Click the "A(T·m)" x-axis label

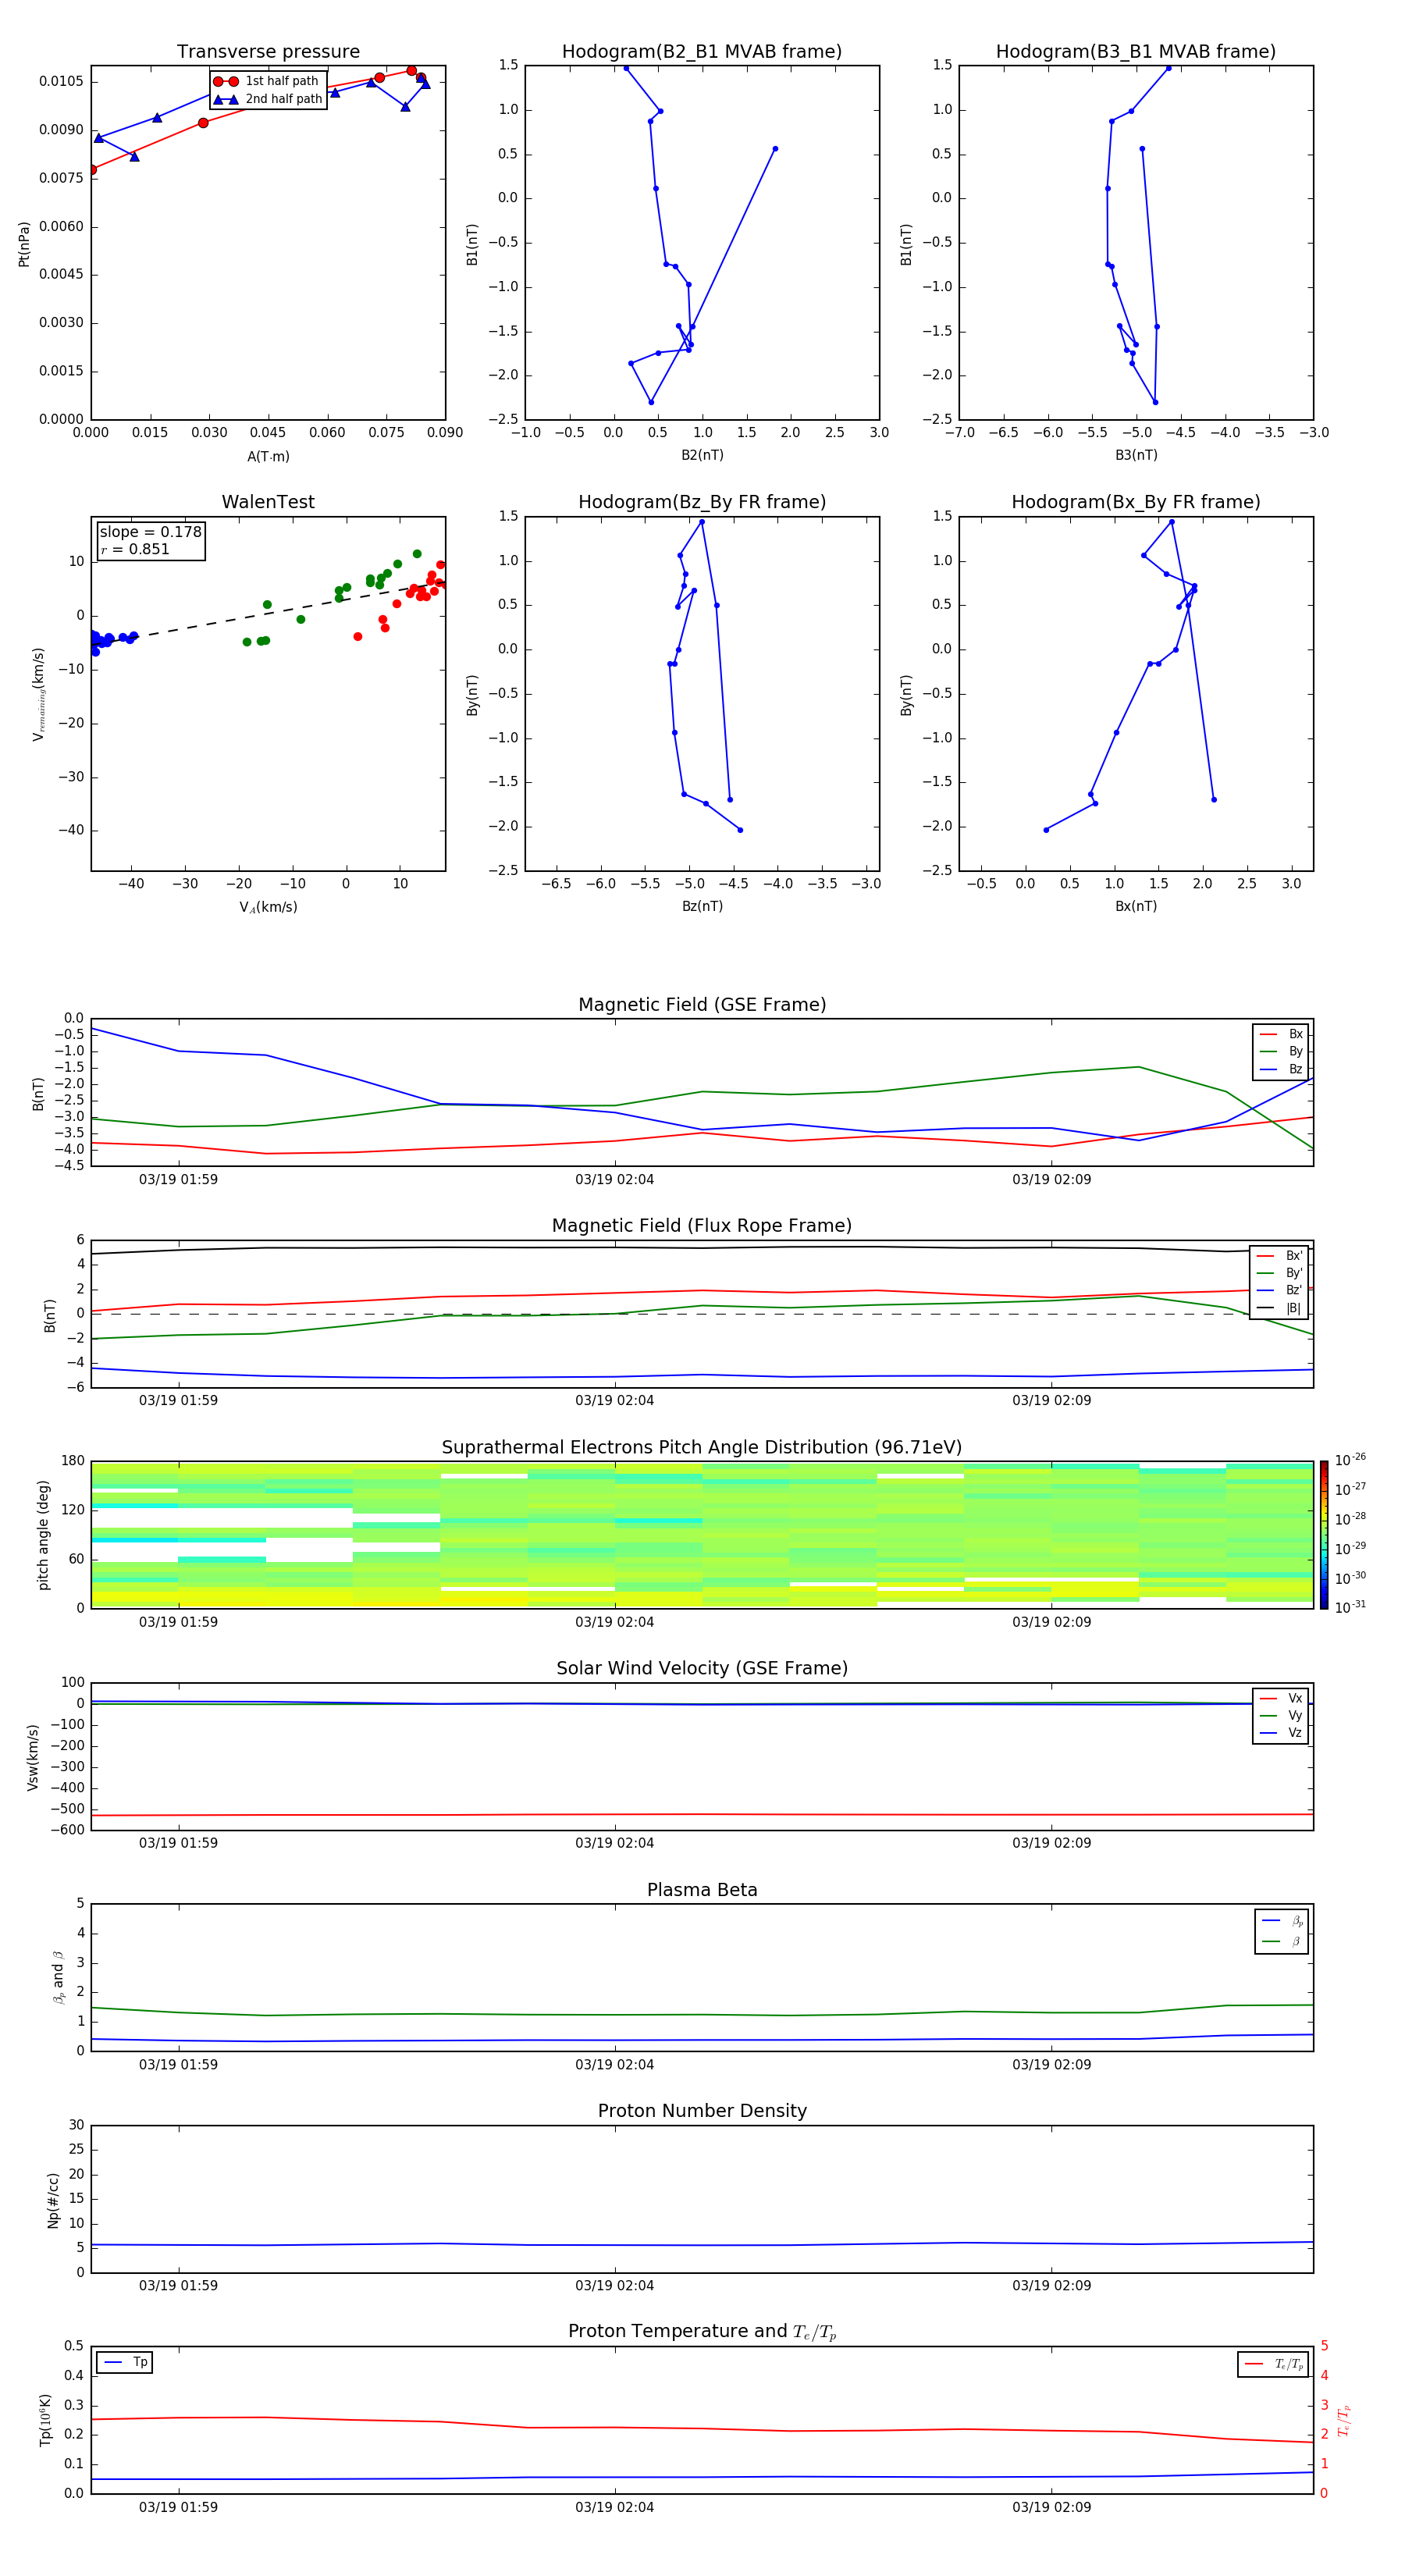coord(268,457)
